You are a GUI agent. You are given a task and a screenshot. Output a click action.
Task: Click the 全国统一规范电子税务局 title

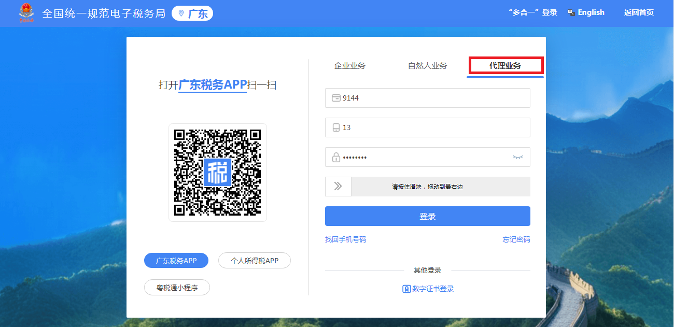(104, 13)
